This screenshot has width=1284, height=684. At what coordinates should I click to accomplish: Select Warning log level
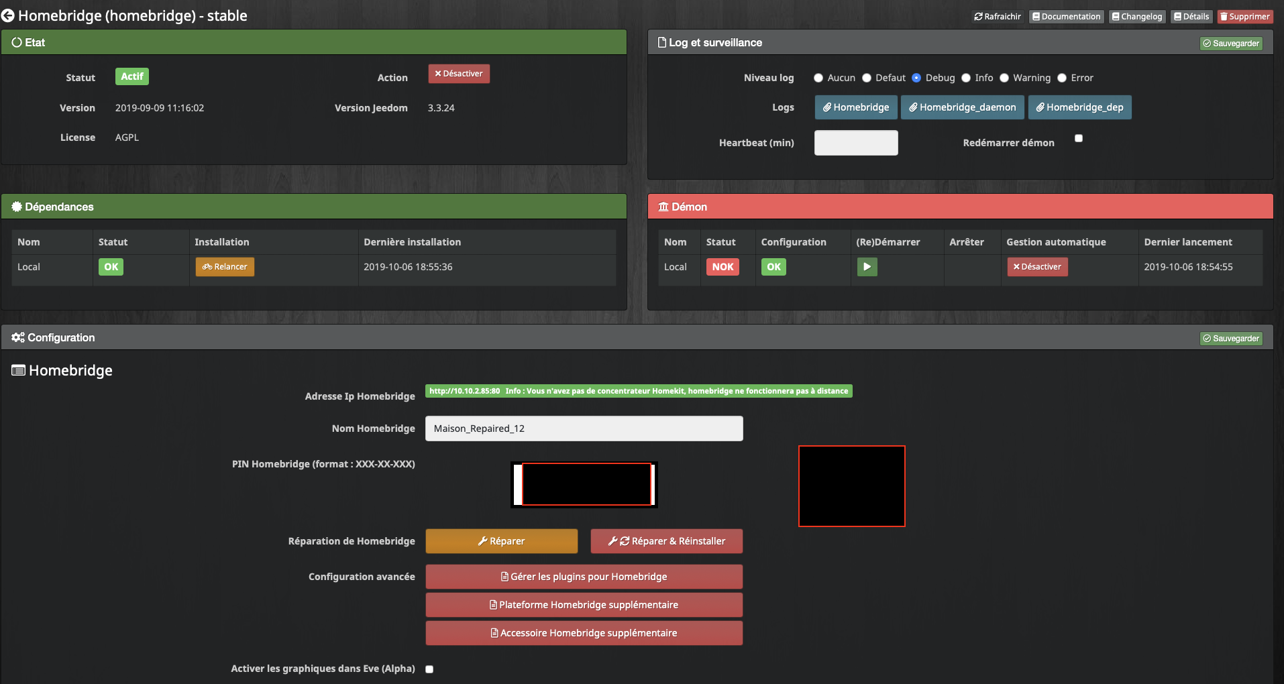click(x=1004, y=78)
